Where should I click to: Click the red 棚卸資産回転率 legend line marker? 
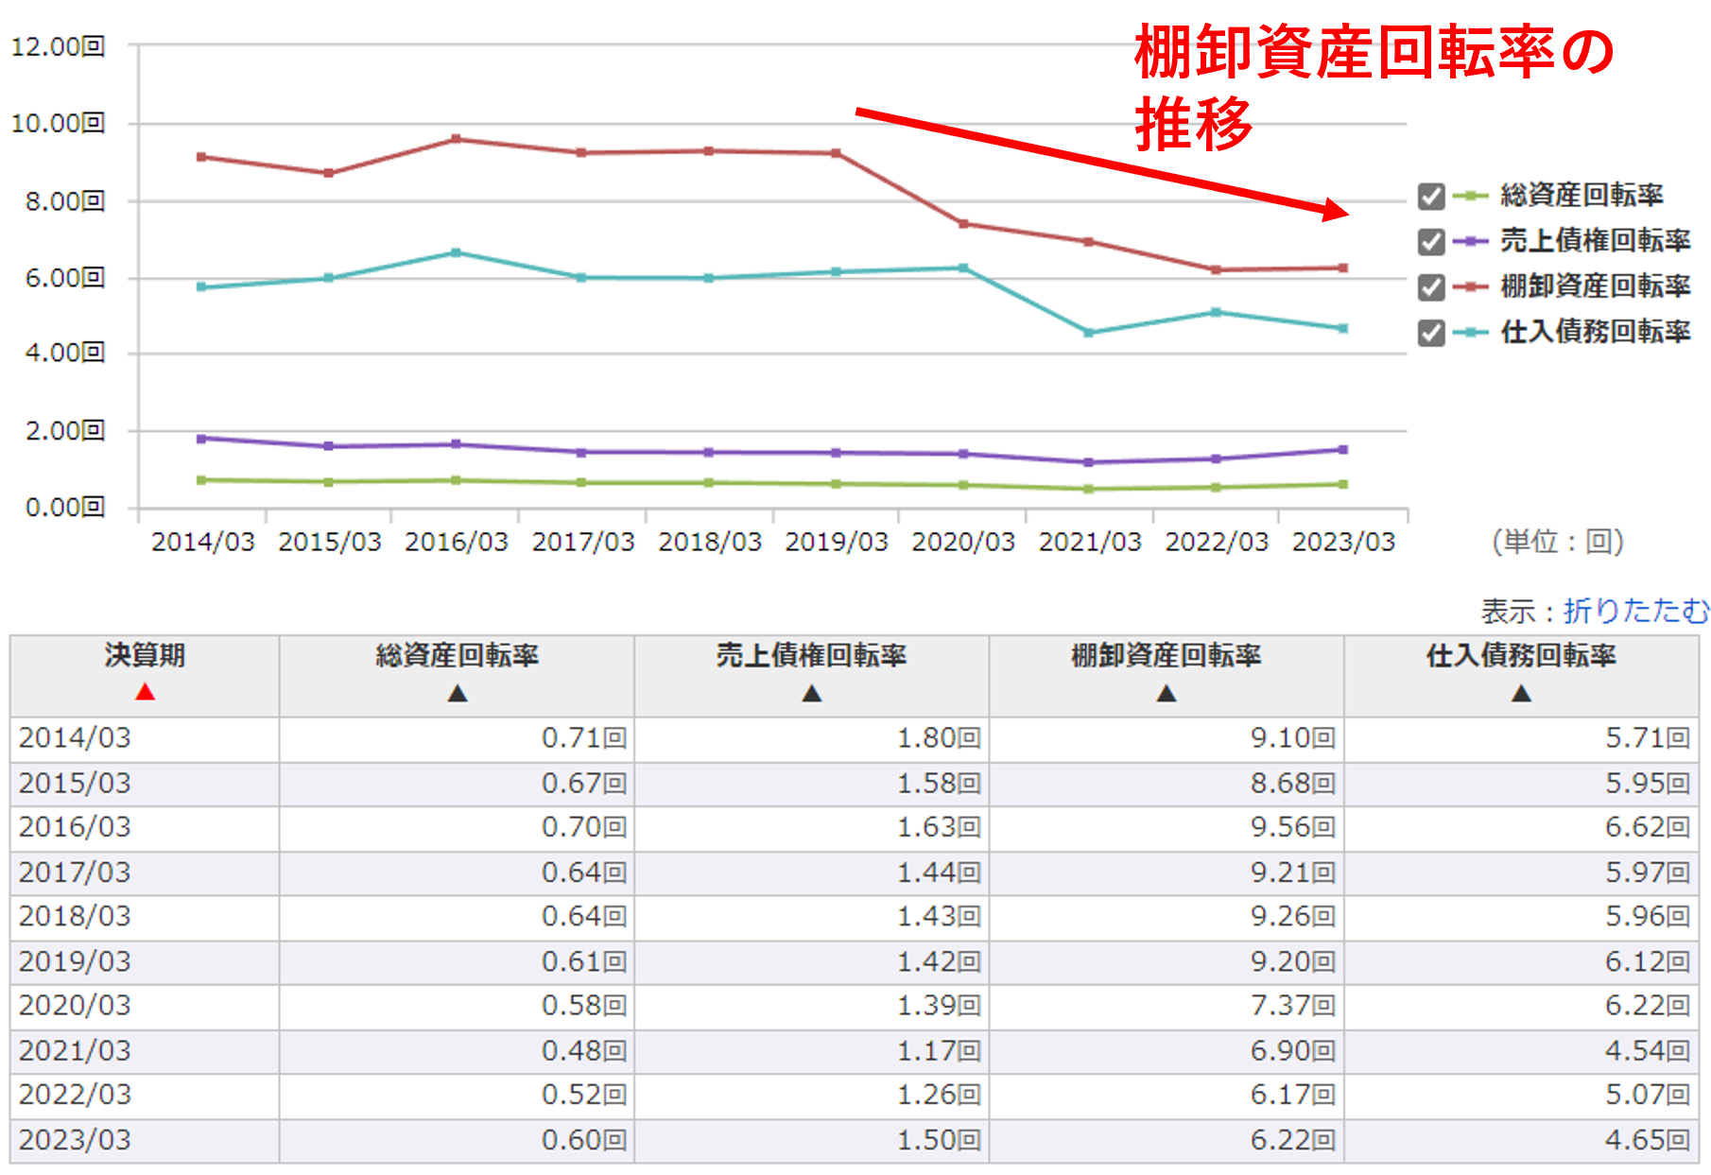(x=1471, y=286)
